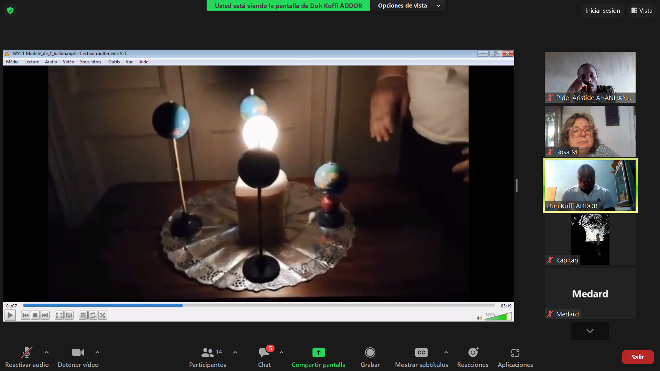Viewport: 660px width, 371px height.
Task: Open the Participantes panel
Action: point(208,357)
